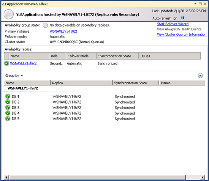This screenshot has height=181, width=209.
Task: Click the horizontal scrollbar left arrow
Action: [6, 177]
